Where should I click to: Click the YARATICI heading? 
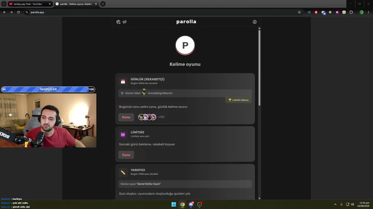138,170
